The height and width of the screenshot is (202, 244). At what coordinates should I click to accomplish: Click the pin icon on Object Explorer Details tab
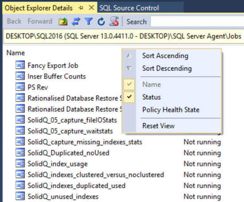point(81,8)
